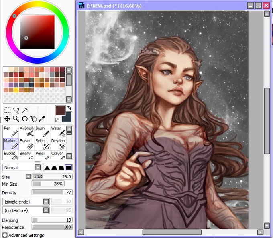This screenshot has height=238, width=273.
Task: Select the Move tool
Action: click(7, 119)
